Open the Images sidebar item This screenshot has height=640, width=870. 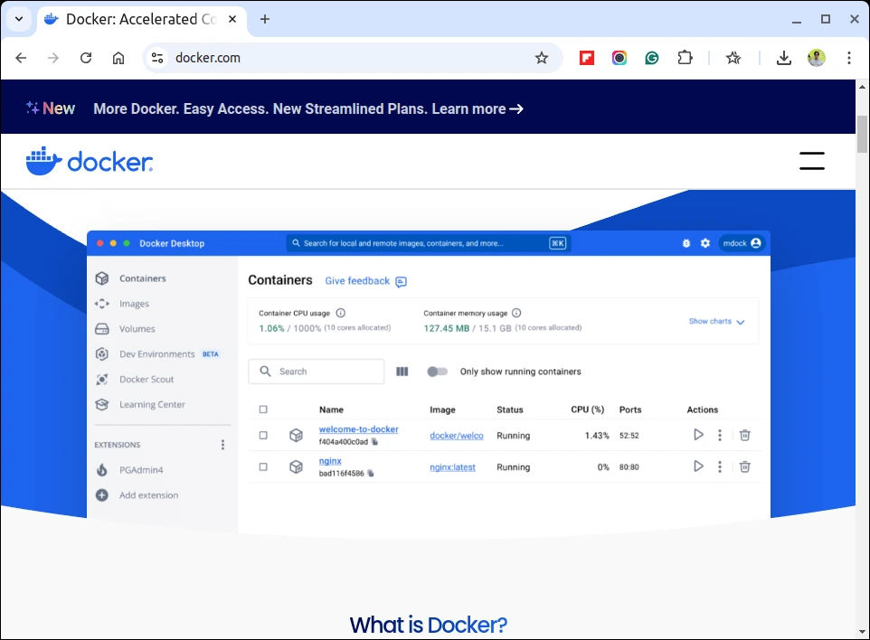pyautogui.click(x=134, y=304)
